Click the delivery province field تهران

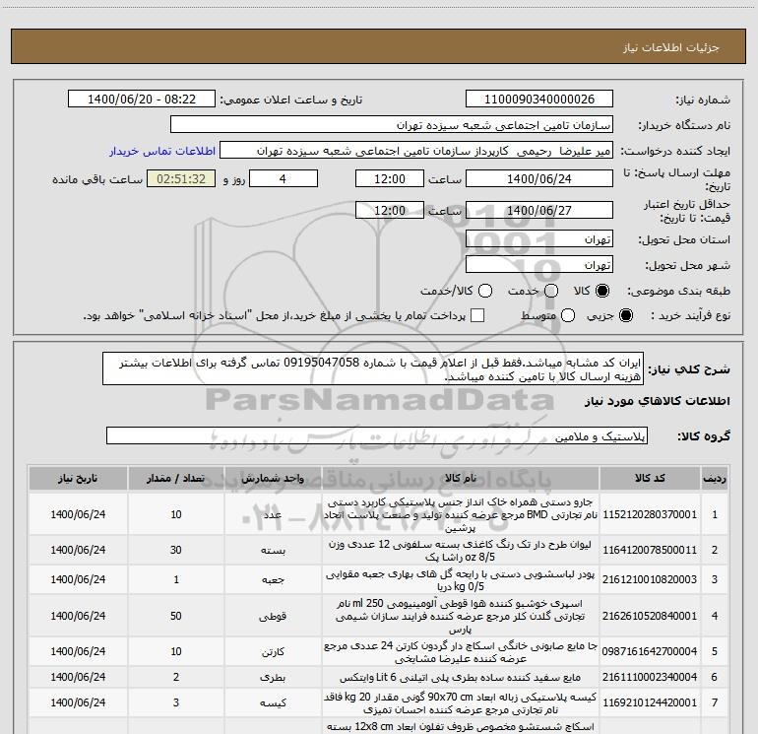point(539,239)
